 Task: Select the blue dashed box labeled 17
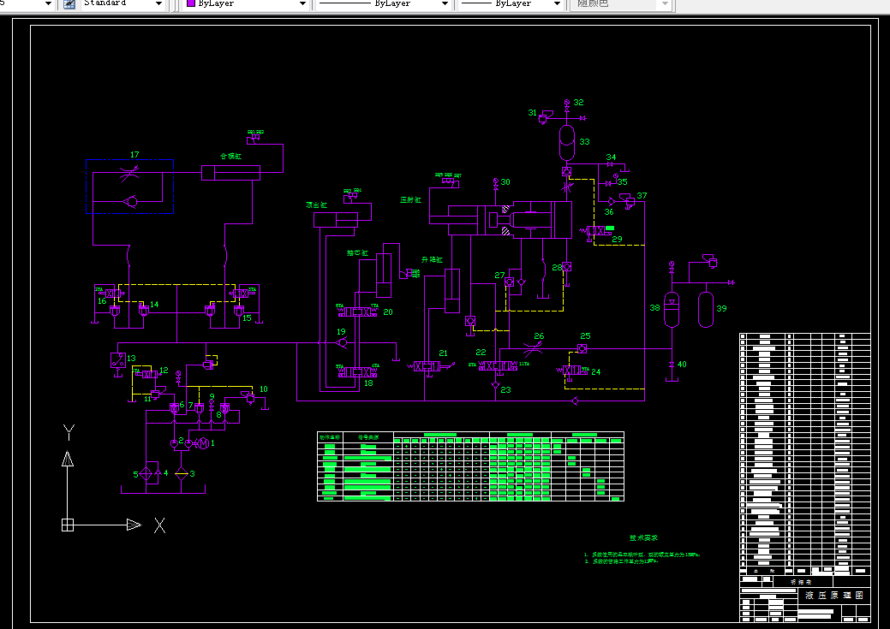coord(130,187)
